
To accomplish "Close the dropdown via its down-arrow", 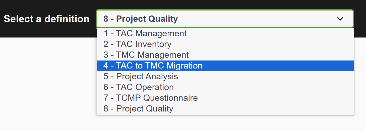I will tap(340, 19).
